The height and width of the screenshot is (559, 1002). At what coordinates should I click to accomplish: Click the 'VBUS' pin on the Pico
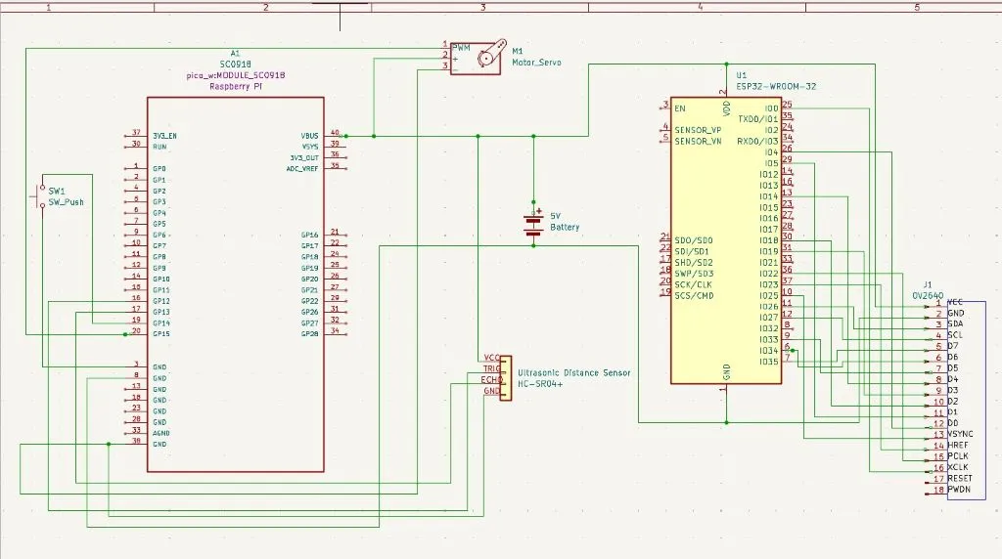[x=309, y=136]
